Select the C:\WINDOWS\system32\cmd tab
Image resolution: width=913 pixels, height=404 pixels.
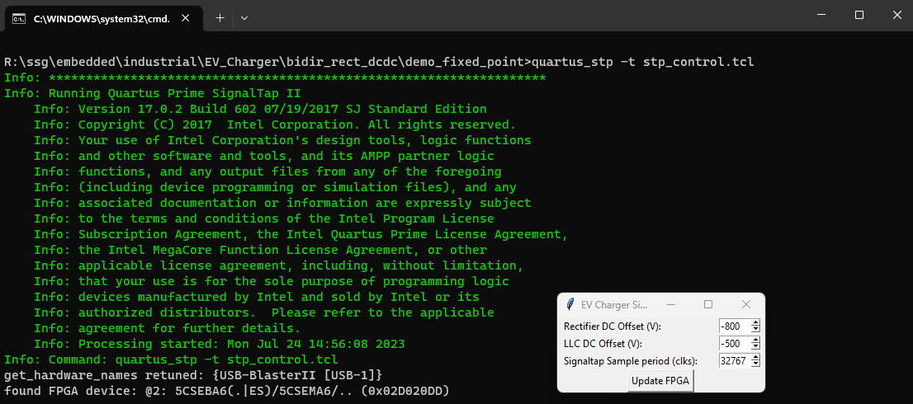coord(101,18)
